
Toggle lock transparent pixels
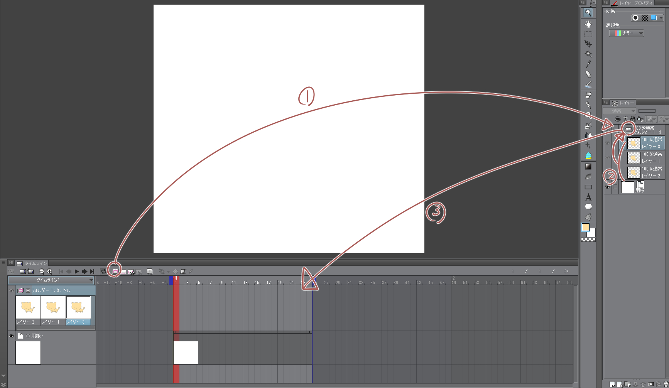click(x=640, y=119)
